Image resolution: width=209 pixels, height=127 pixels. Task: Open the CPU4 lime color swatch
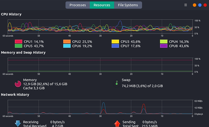point(164,42)
